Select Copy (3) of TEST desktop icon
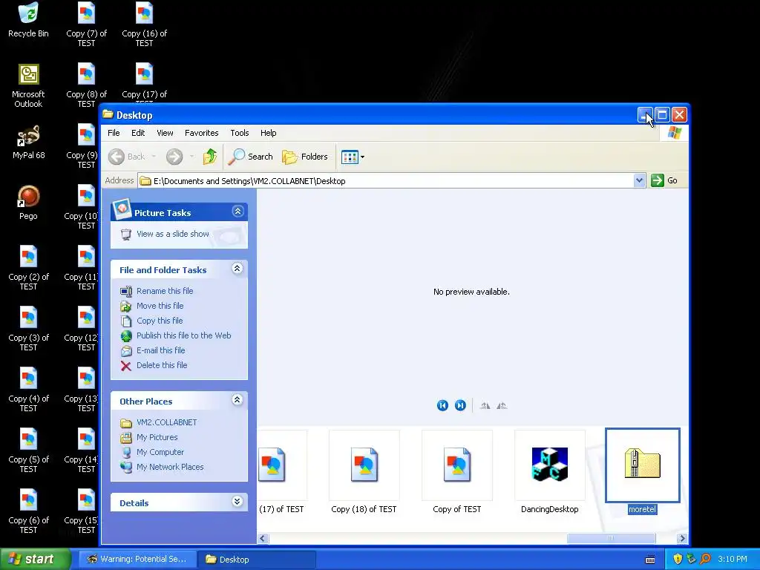Viewport: 760px width, 570px height. (29, 329)
